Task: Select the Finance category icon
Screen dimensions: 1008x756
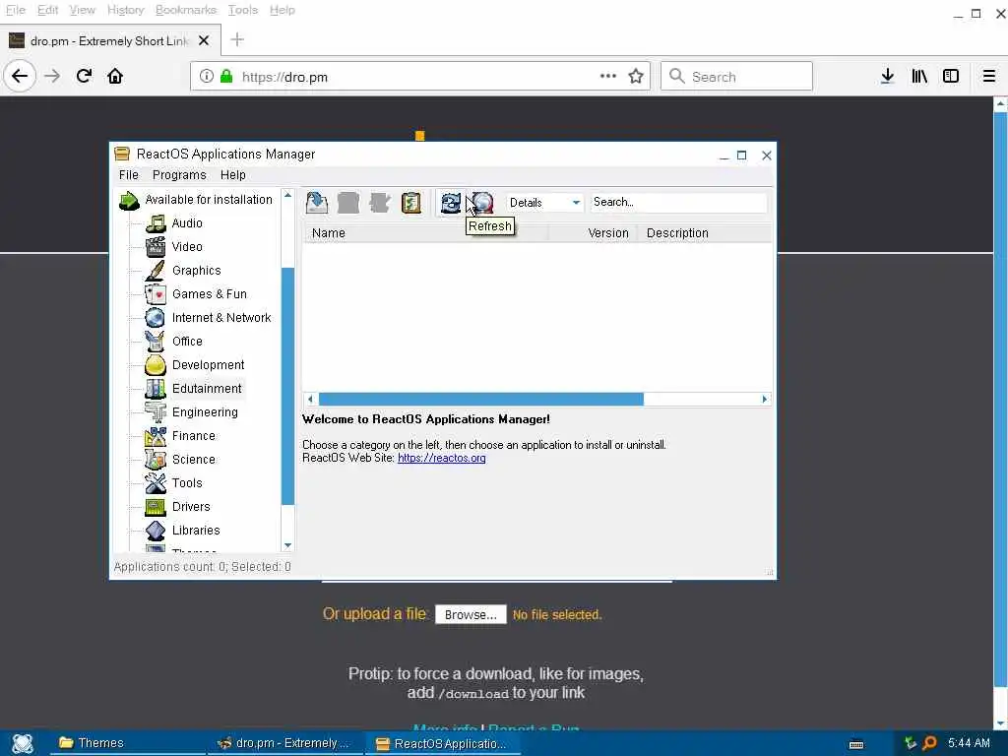Action: click(156, 436)
